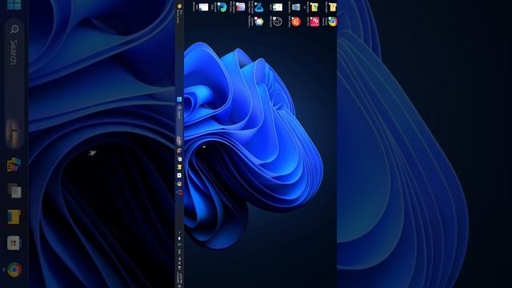Open Chrome from the taskbar
Viewport: 512px width, 288px height.
179,184
